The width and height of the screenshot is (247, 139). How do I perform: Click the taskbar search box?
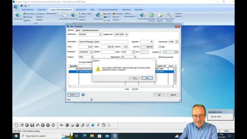point(46,136)
